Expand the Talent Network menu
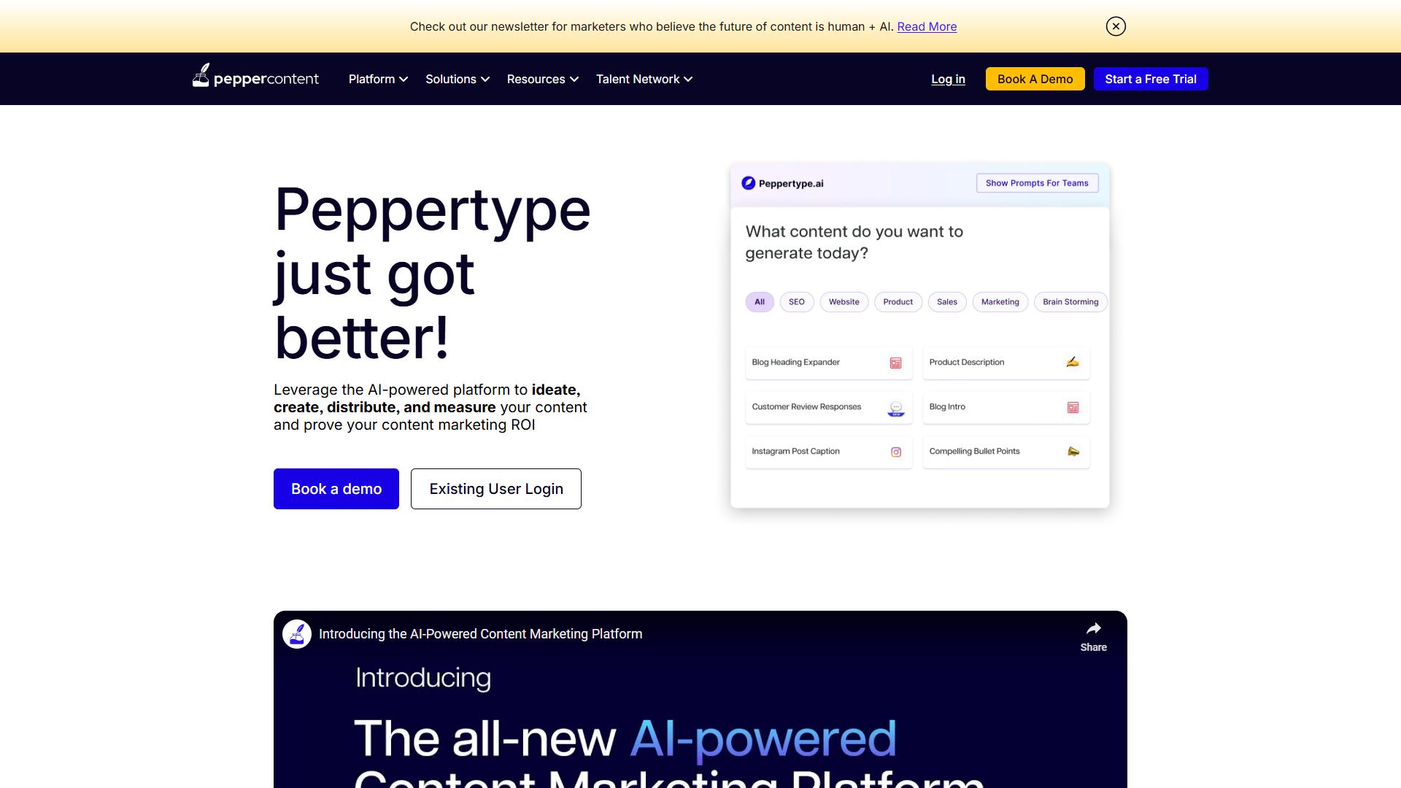The image size is (1401, 788). click(x=644, y=79)
